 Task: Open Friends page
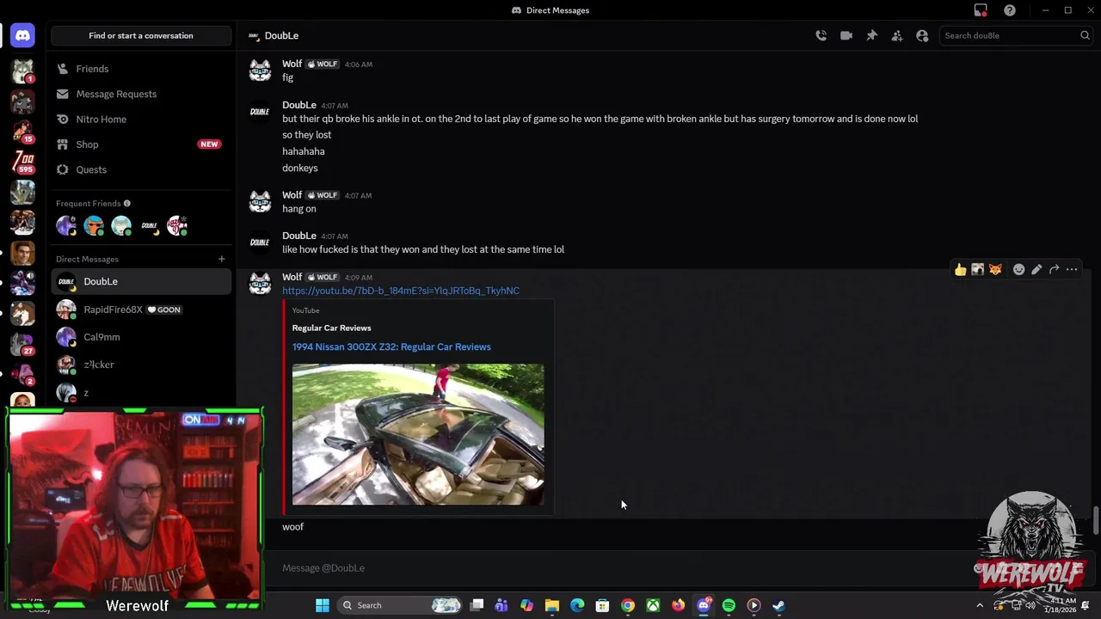click(x=141, y=69)
